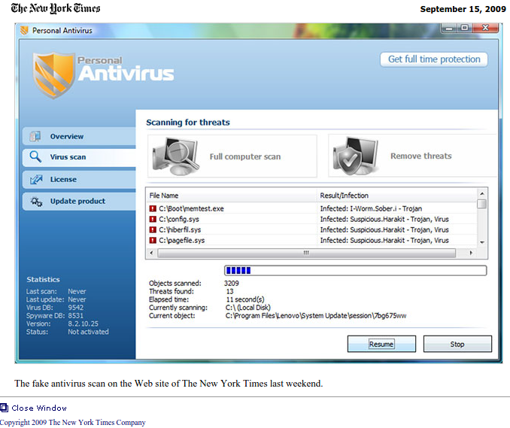
Task: Select row C:\pagefile.sys
Action: coord(311,241)
